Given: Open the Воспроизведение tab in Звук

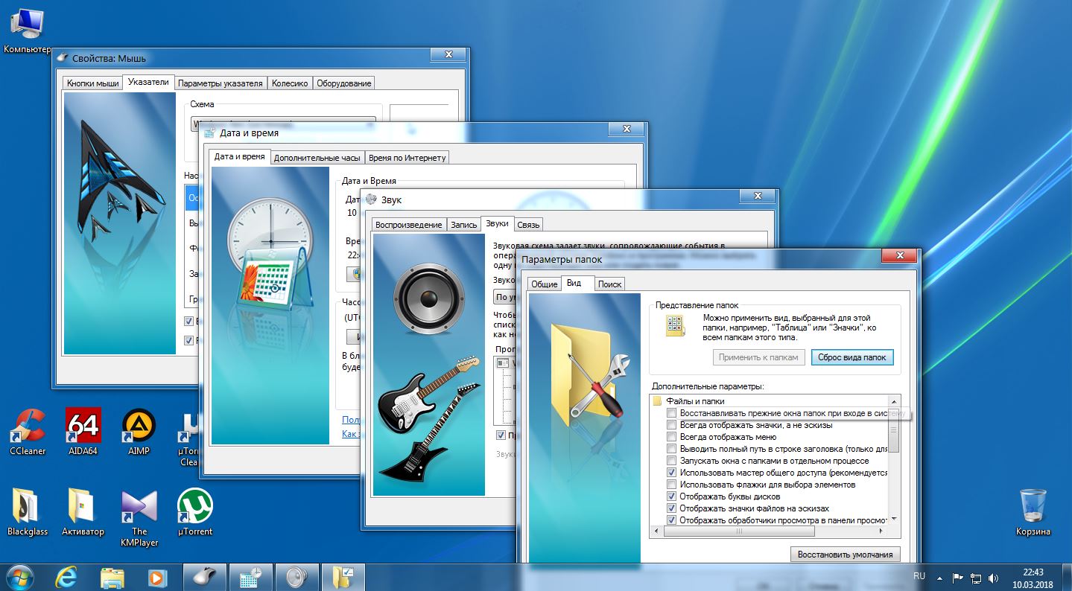Looking at the screenshot, I should coord(408,225).
